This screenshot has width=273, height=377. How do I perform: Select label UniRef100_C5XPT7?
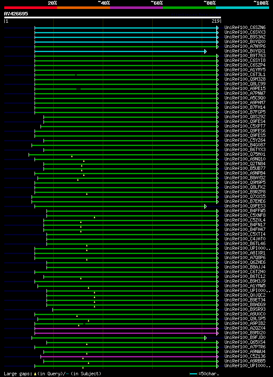tap(245, 126)
